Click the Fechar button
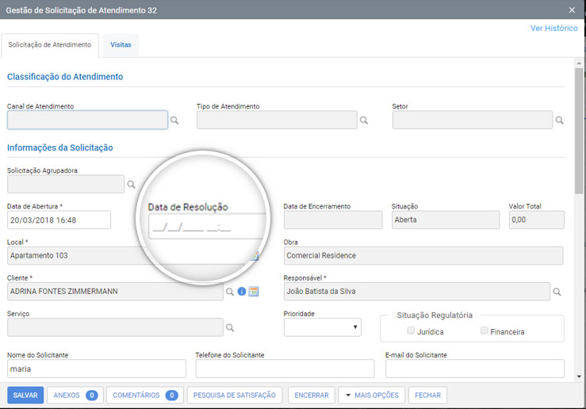The width and height of the screenshot is (586, 409). click(427, 396)
